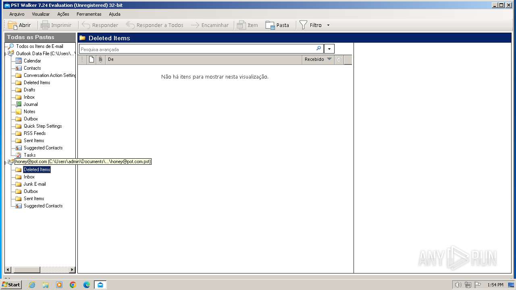Click the Responder toolbar button

[x=100, y=25]
